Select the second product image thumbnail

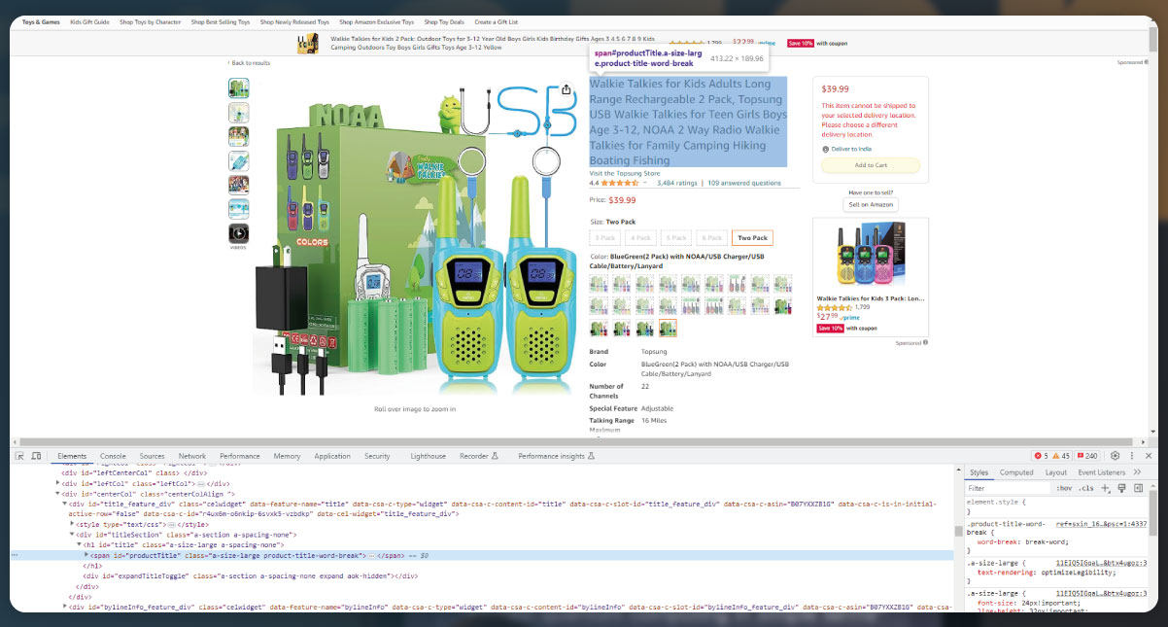point(238,112)
